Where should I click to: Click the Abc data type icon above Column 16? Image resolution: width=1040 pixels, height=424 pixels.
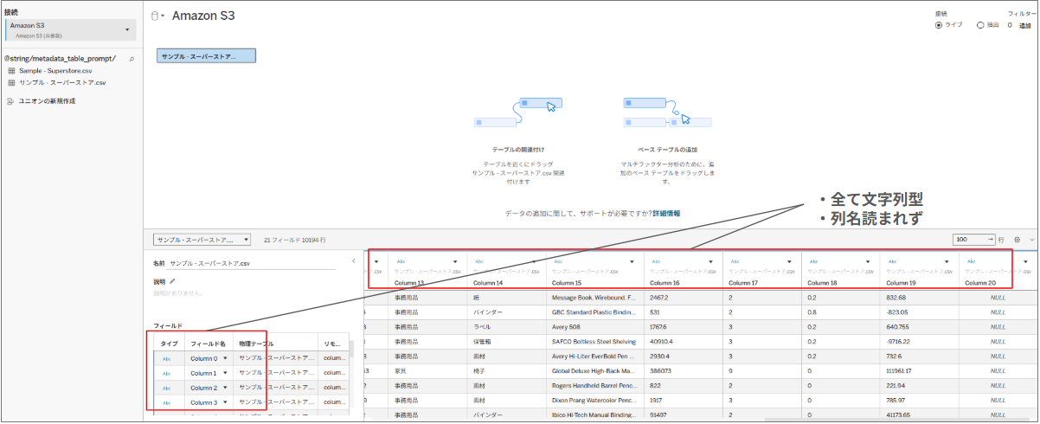coord(655,260)
